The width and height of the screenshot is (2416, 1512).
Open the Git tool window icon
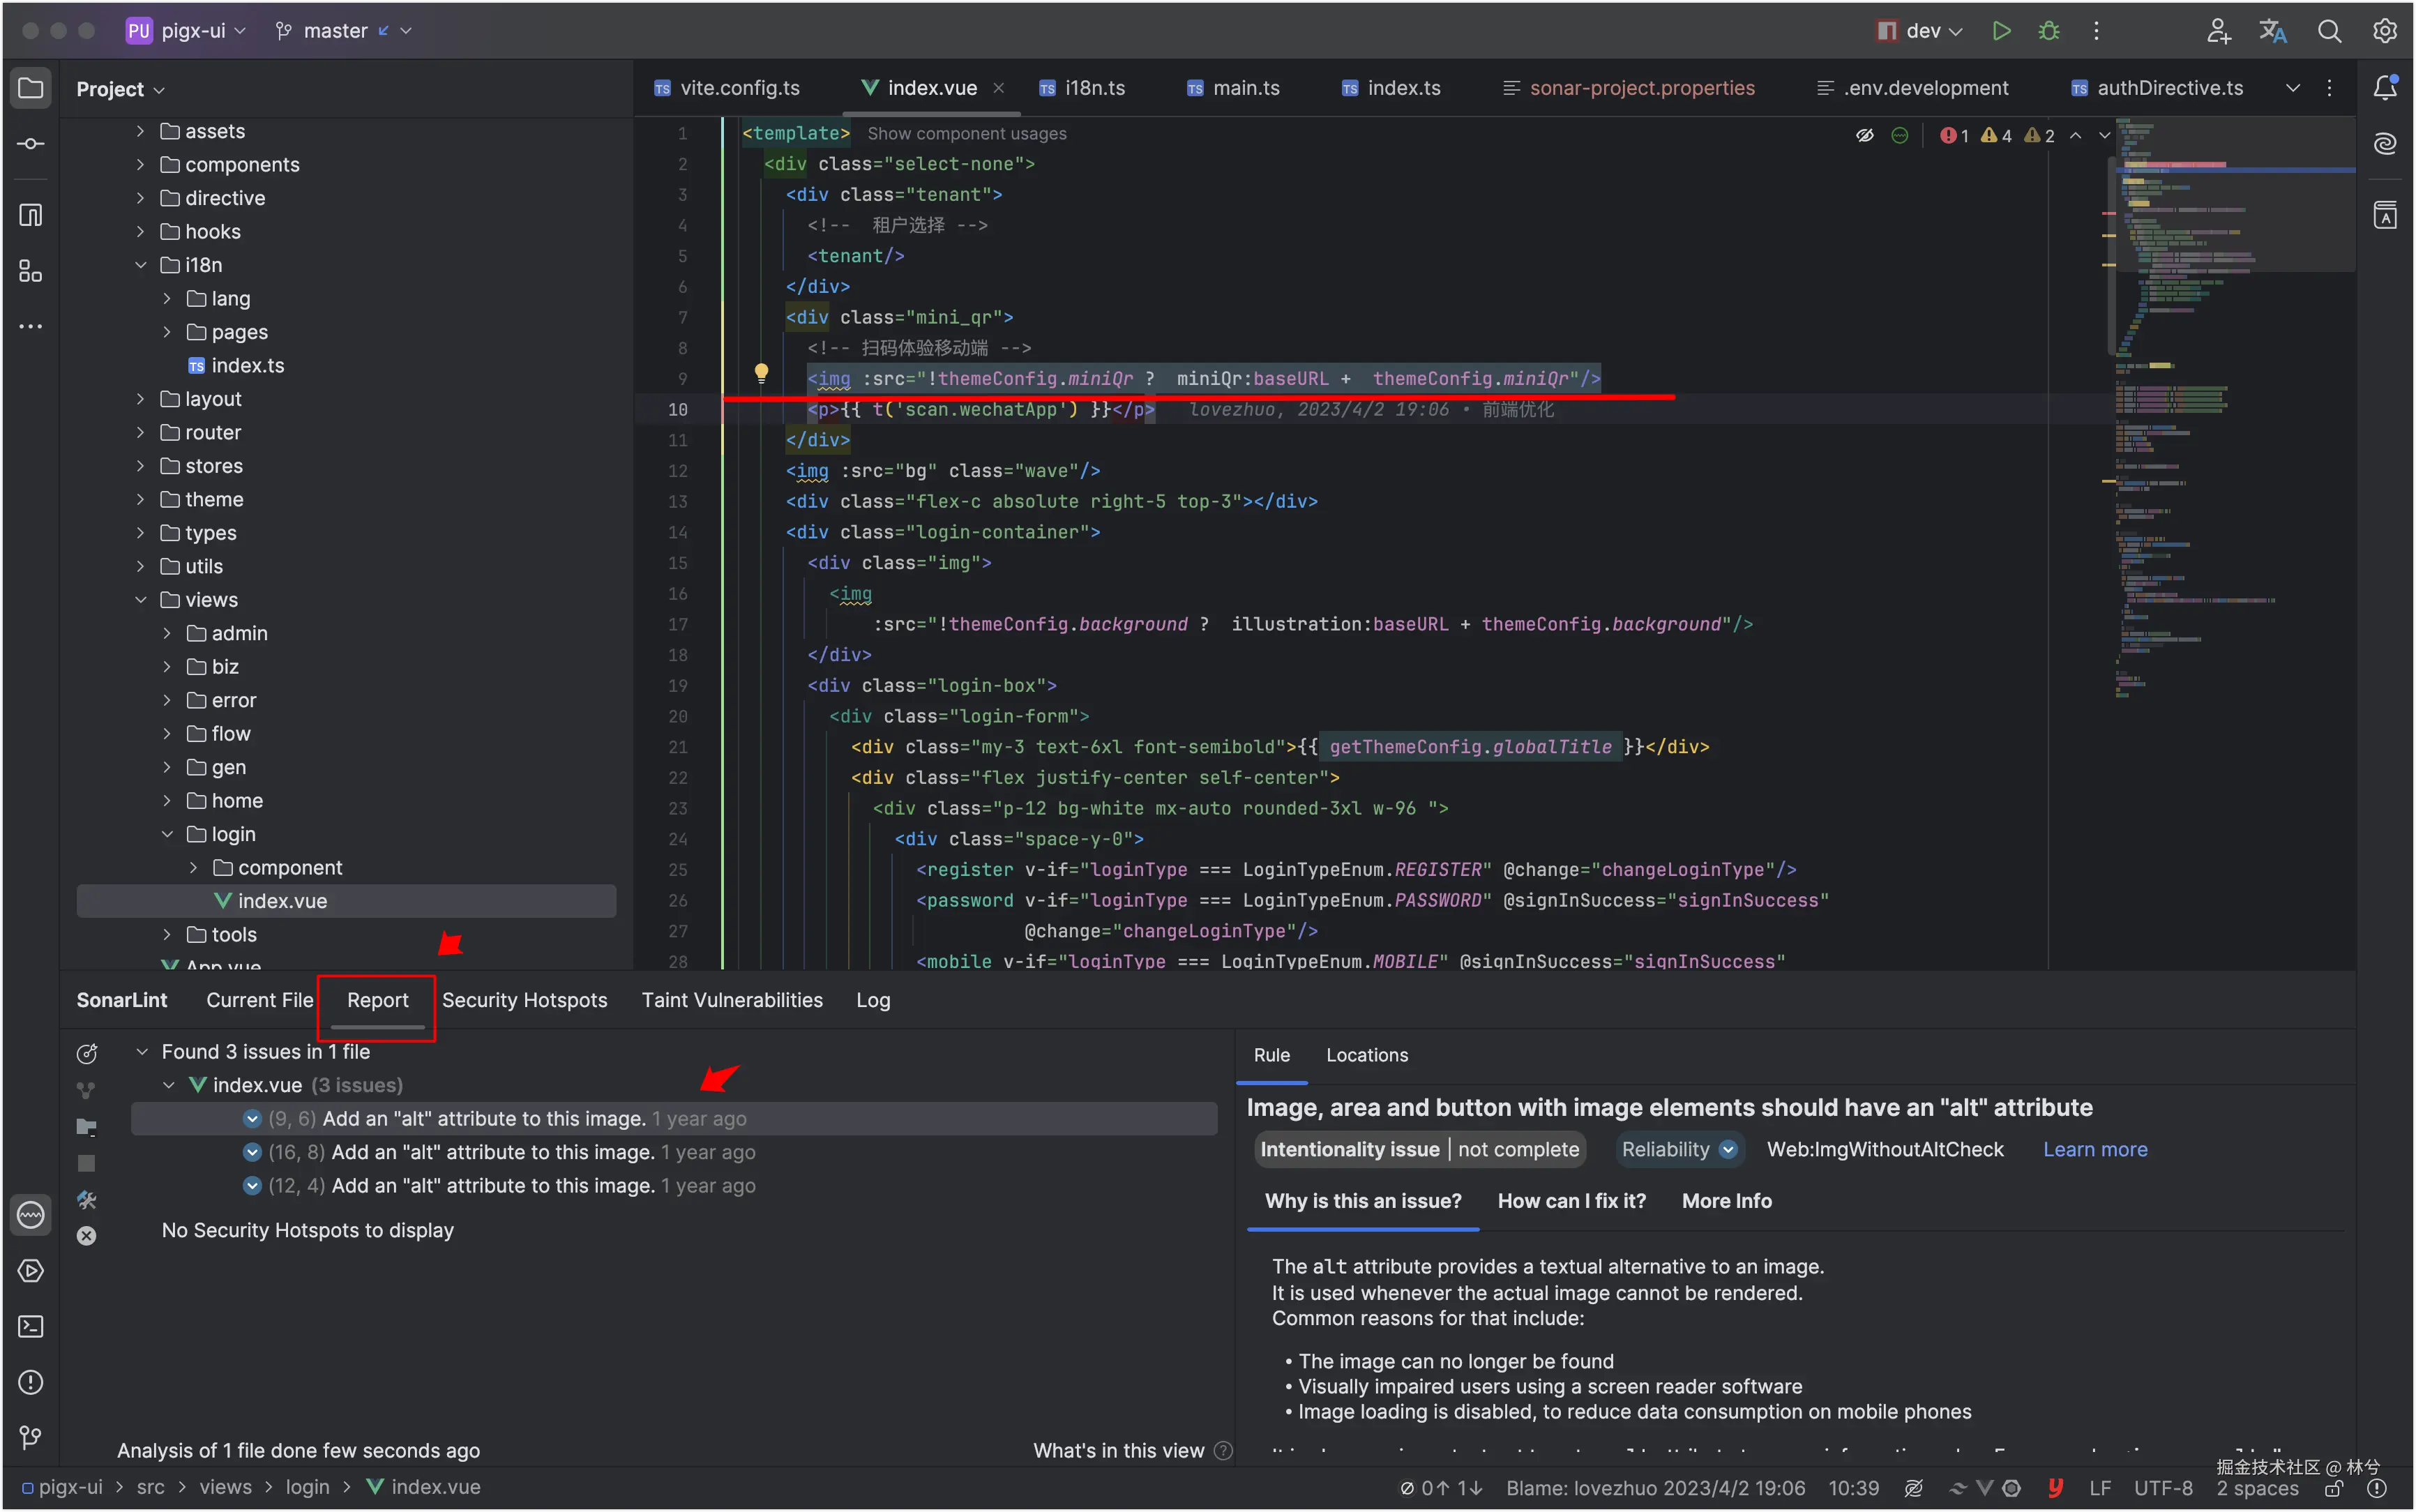(30, 1438)
